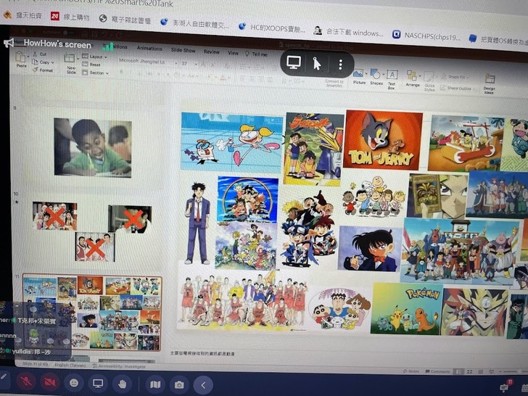Take snapshot with camera icon
This screenshot has height=396, width=528.
pos(179,384)
